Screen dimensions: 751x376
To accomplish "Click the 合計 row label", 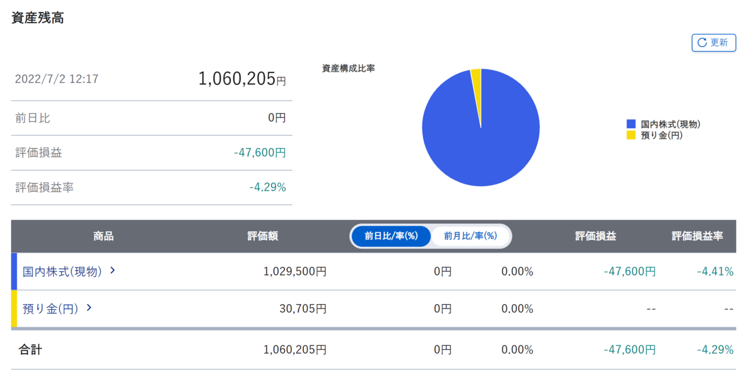I will 31,350.
